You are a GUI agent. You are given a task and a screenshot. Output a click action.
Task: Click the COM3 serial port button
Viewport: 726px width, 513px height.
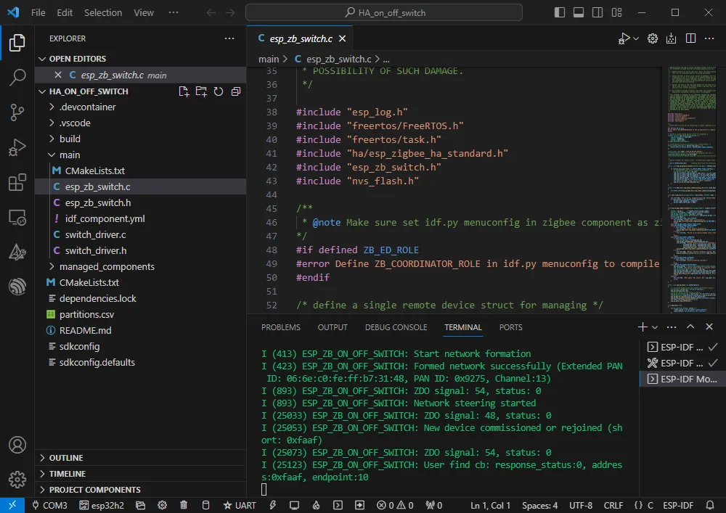click(49, 505)
